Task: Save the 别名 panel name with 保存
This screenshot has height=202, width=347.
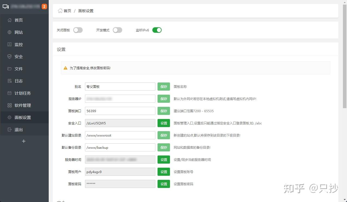Action: [x=163, y=87]
